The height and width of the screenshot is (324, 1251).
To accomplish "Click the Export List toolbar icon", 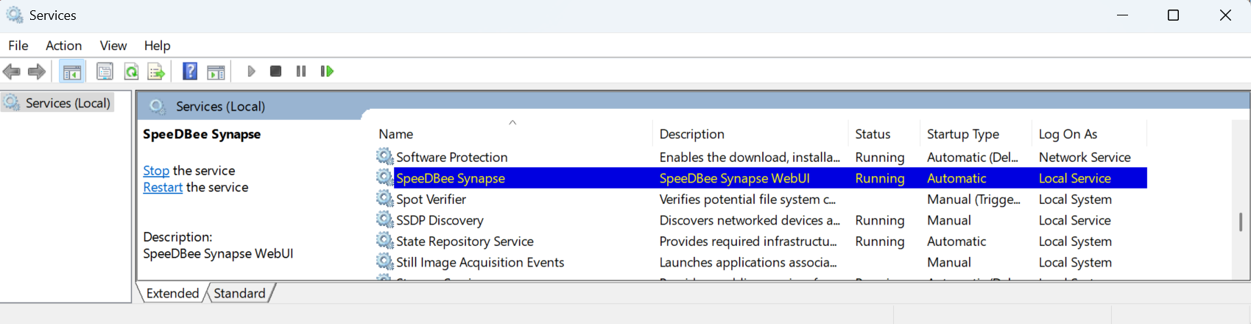I will point(156,71).
